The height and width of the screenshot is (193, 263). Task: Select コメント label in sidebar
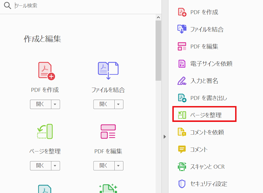tap(199, 149)
